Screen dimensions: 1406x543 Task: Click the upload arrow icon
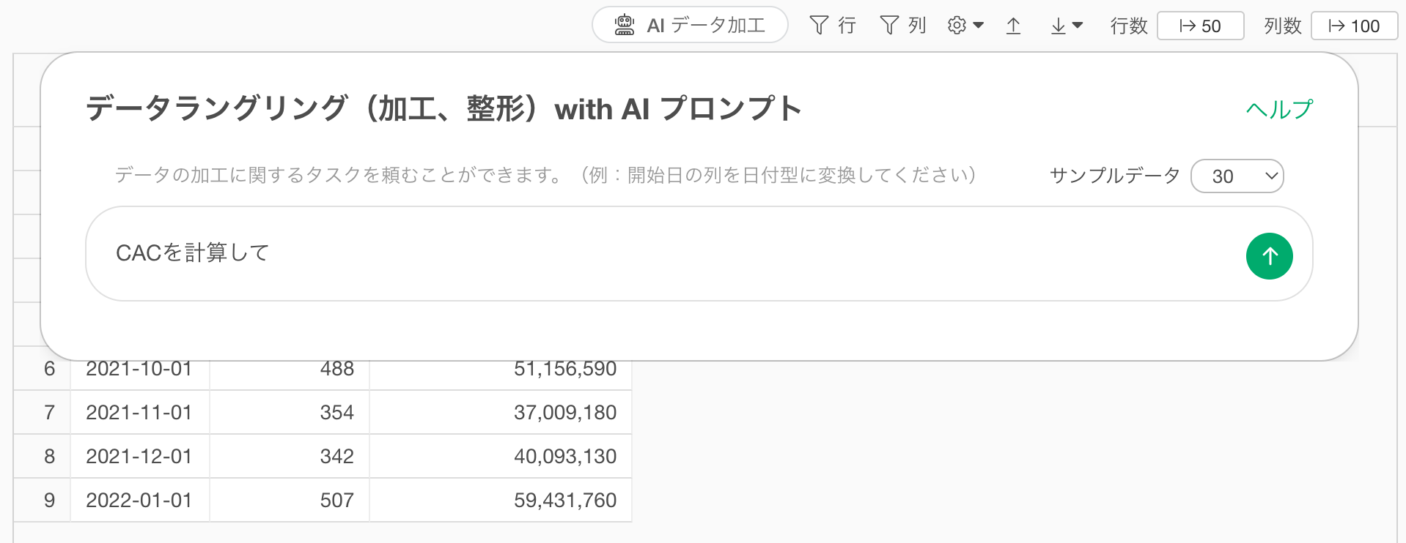1013,26
